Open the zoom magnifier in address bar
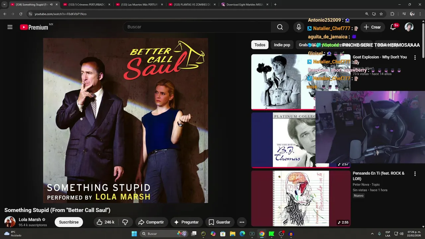This screenshot has height=239, width=425. pos(367,14)
